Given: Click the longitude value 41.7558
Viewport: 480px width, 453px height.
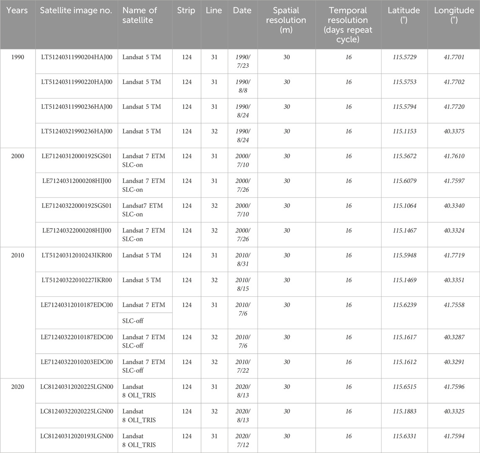Looking at the screenshot, I should click(x=454, y=305).
